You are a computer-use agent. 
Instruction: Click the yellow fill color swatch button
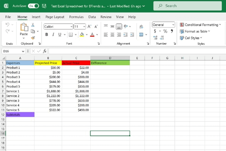82,35
